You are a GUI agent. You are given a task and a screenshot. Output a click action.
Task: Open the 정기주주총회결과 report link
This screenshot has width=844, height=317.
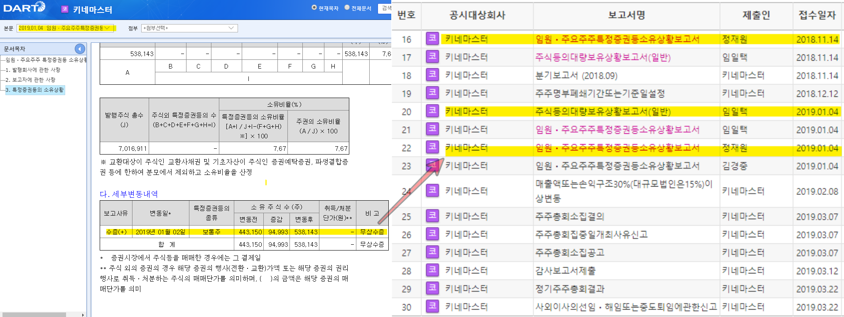569,288
